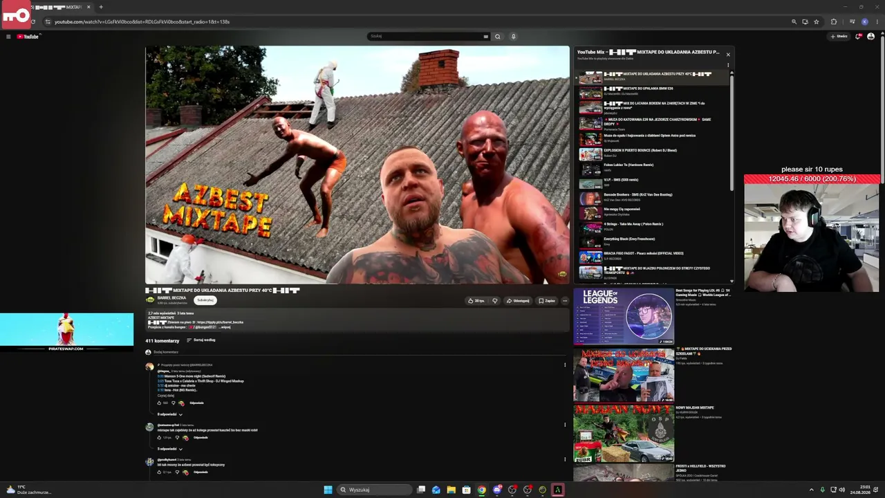Click the Udostępnij share button

[518, 301]
